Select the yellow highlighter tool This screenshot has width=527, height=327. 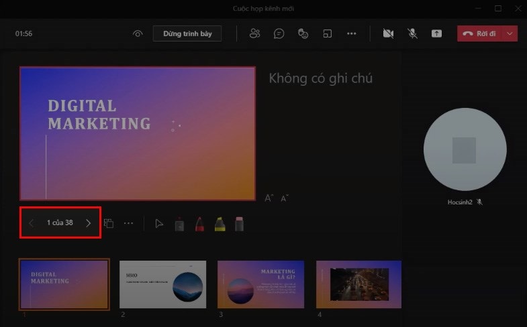click(x=220, y=224)
